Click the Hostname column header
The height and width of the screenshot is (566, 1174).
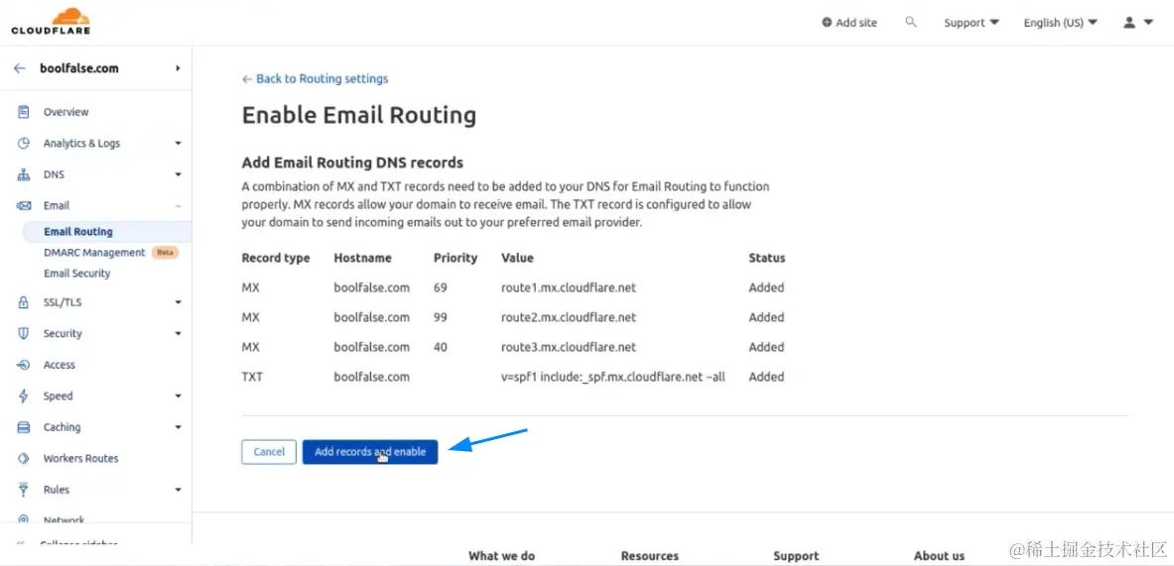(362, 258)
